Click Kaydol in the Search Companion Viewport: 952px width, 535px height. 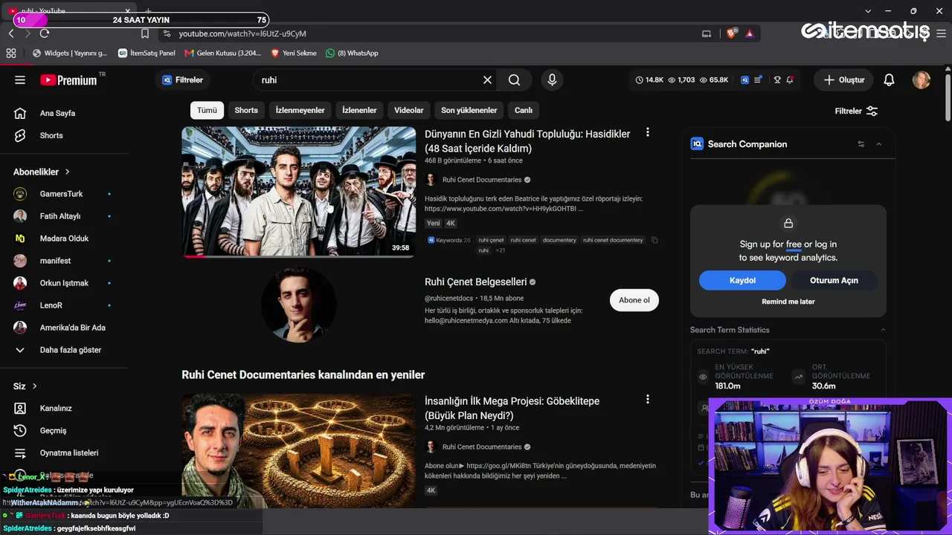tap(742, 280)
